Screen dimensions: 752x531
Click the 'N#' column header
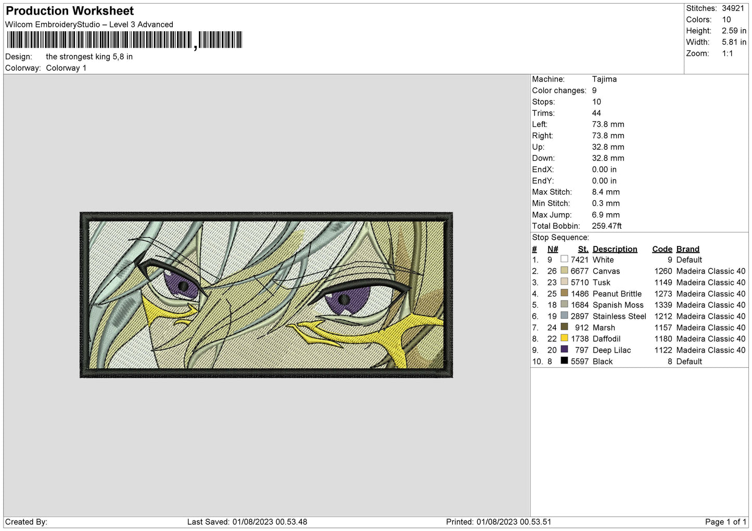(x=553, y=249)
